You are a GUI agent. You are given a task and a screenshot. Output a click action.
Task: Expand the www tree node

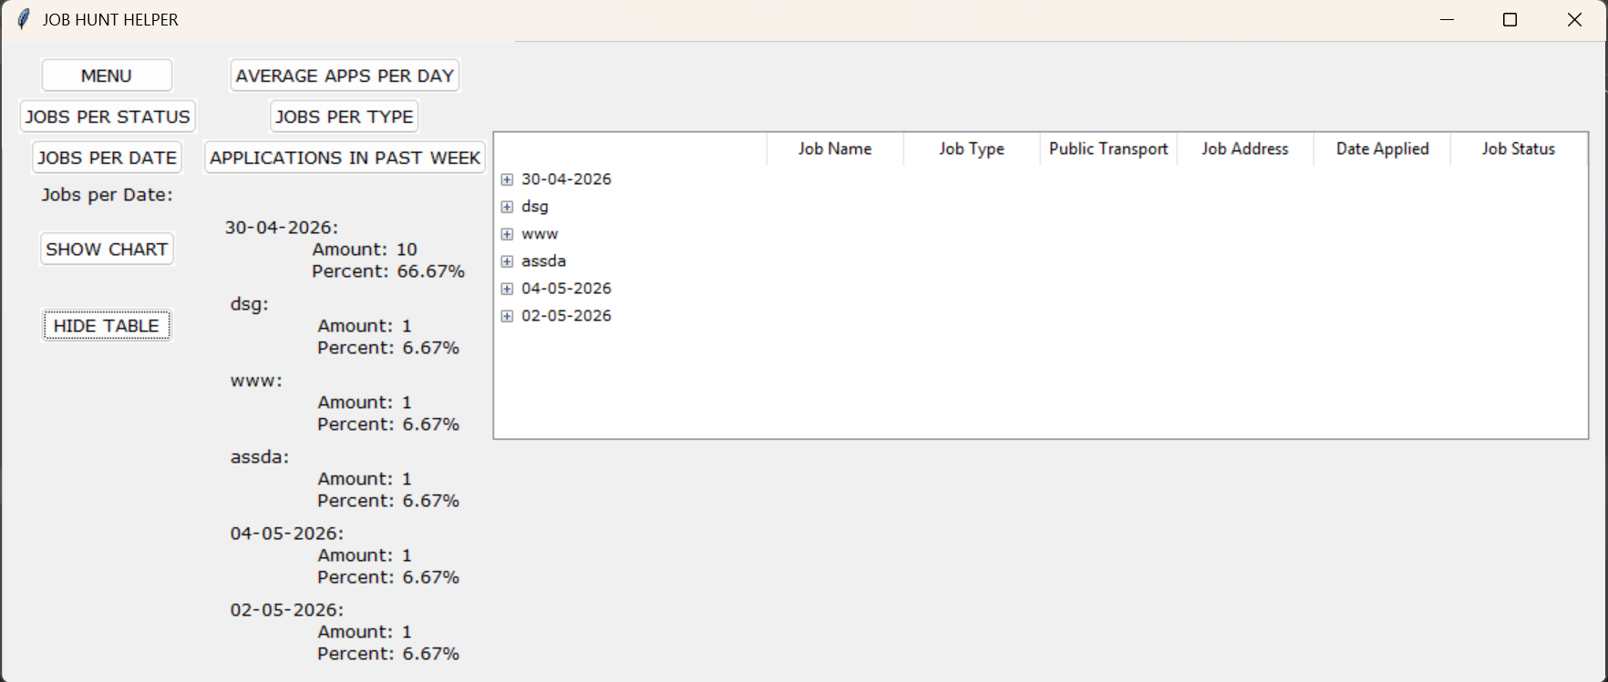[x=507, y=234]
